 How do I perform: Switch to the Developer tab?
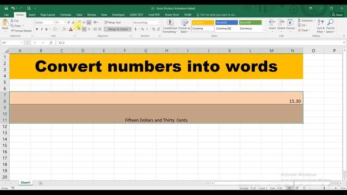click(118, 15)
